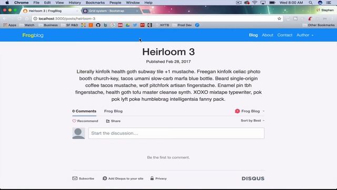The width and height of the screenshot is (337, 190).
Task: Click the Be the first to comment text
Action: [168, 157]
